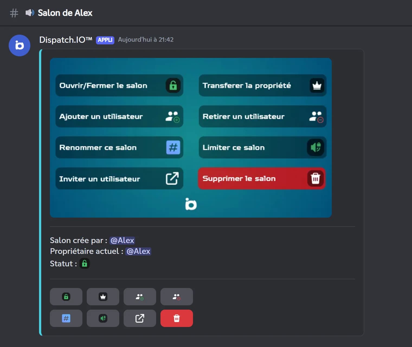412x347 pixels.
Task: Click the red trash delete channel button
Action: (177, 318)
